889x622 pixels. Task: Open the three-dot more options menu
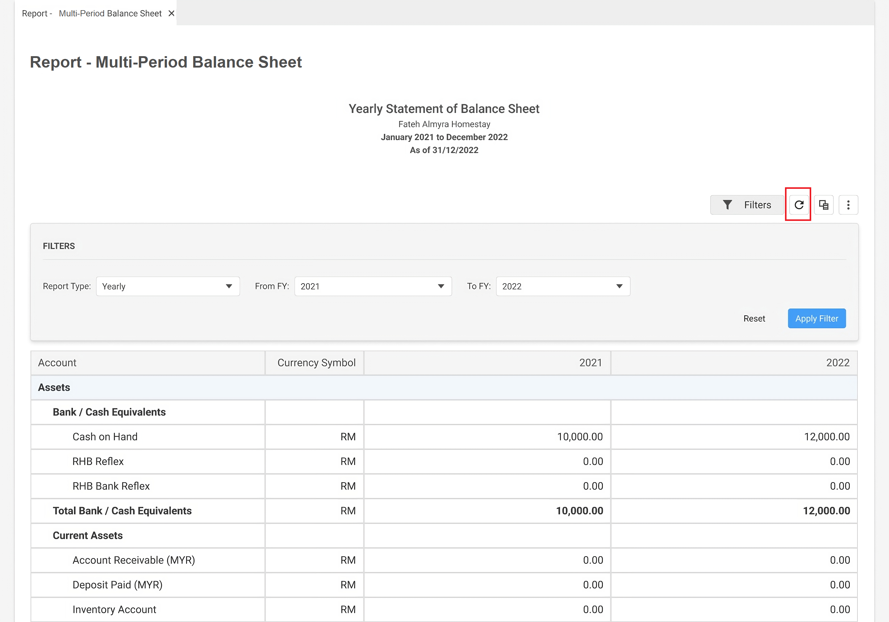coord(848,205)
